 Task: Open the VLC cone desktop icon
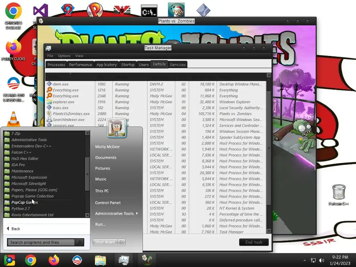pyautogui.click(x=14, y=119)
